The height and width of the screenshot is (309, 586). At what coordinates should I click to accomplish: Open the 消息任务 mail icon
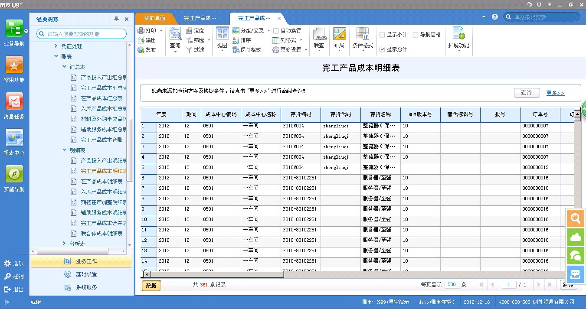point(14,101)
